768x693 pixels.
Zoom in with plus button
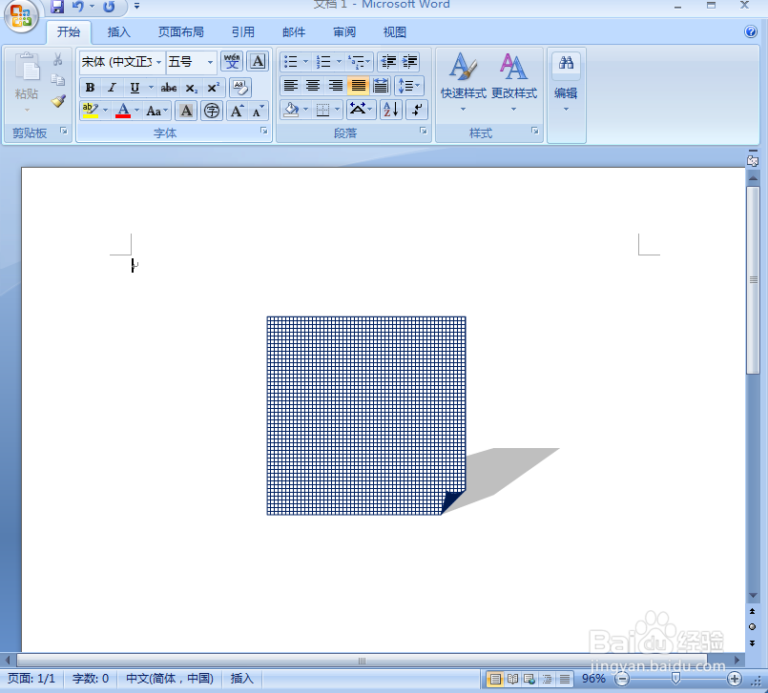click(735, 679)
